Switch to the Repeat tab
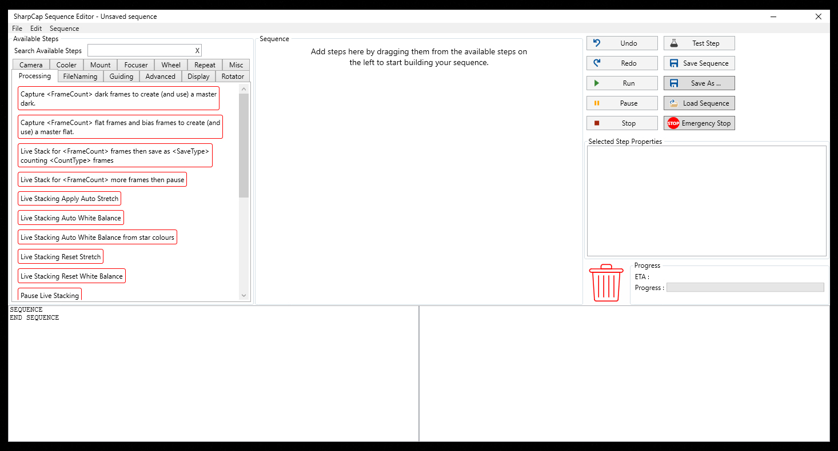This screenshot has height=451, width=838. pos(205,65)
